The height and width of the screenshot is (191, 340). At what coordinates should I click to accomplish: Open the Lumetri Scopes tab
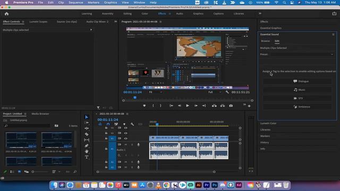[38, 22]
